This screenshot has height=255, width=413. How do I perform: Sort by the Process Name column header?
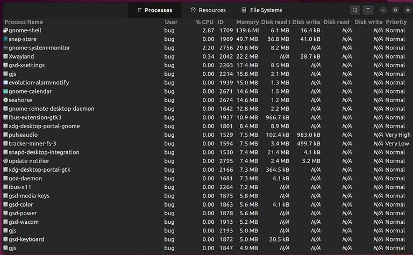click(x=24, y=22)
